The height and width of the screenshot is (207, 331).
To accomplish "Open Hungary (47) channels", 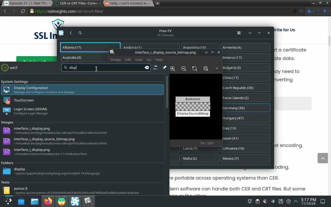I will point(245,118).
